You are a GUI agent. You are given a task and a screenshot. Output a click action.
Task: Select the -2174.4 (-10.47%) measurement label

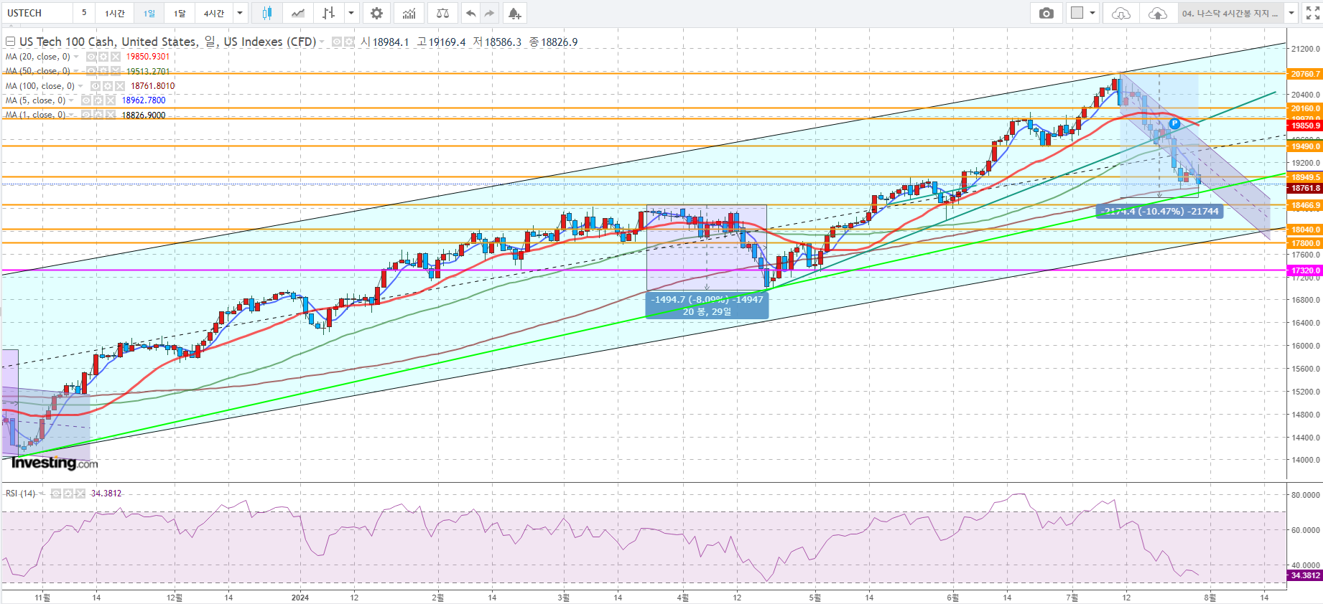tap(1160, 211)
